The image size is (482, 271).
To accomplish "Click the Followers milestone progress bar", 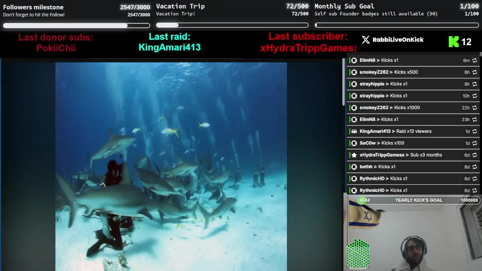I will (x=76, y=26).
